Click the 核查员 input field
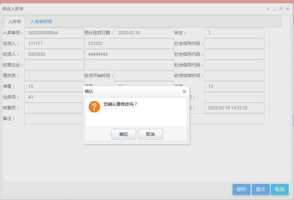Viewport: 294px width, 200px height. click(54, 108)
